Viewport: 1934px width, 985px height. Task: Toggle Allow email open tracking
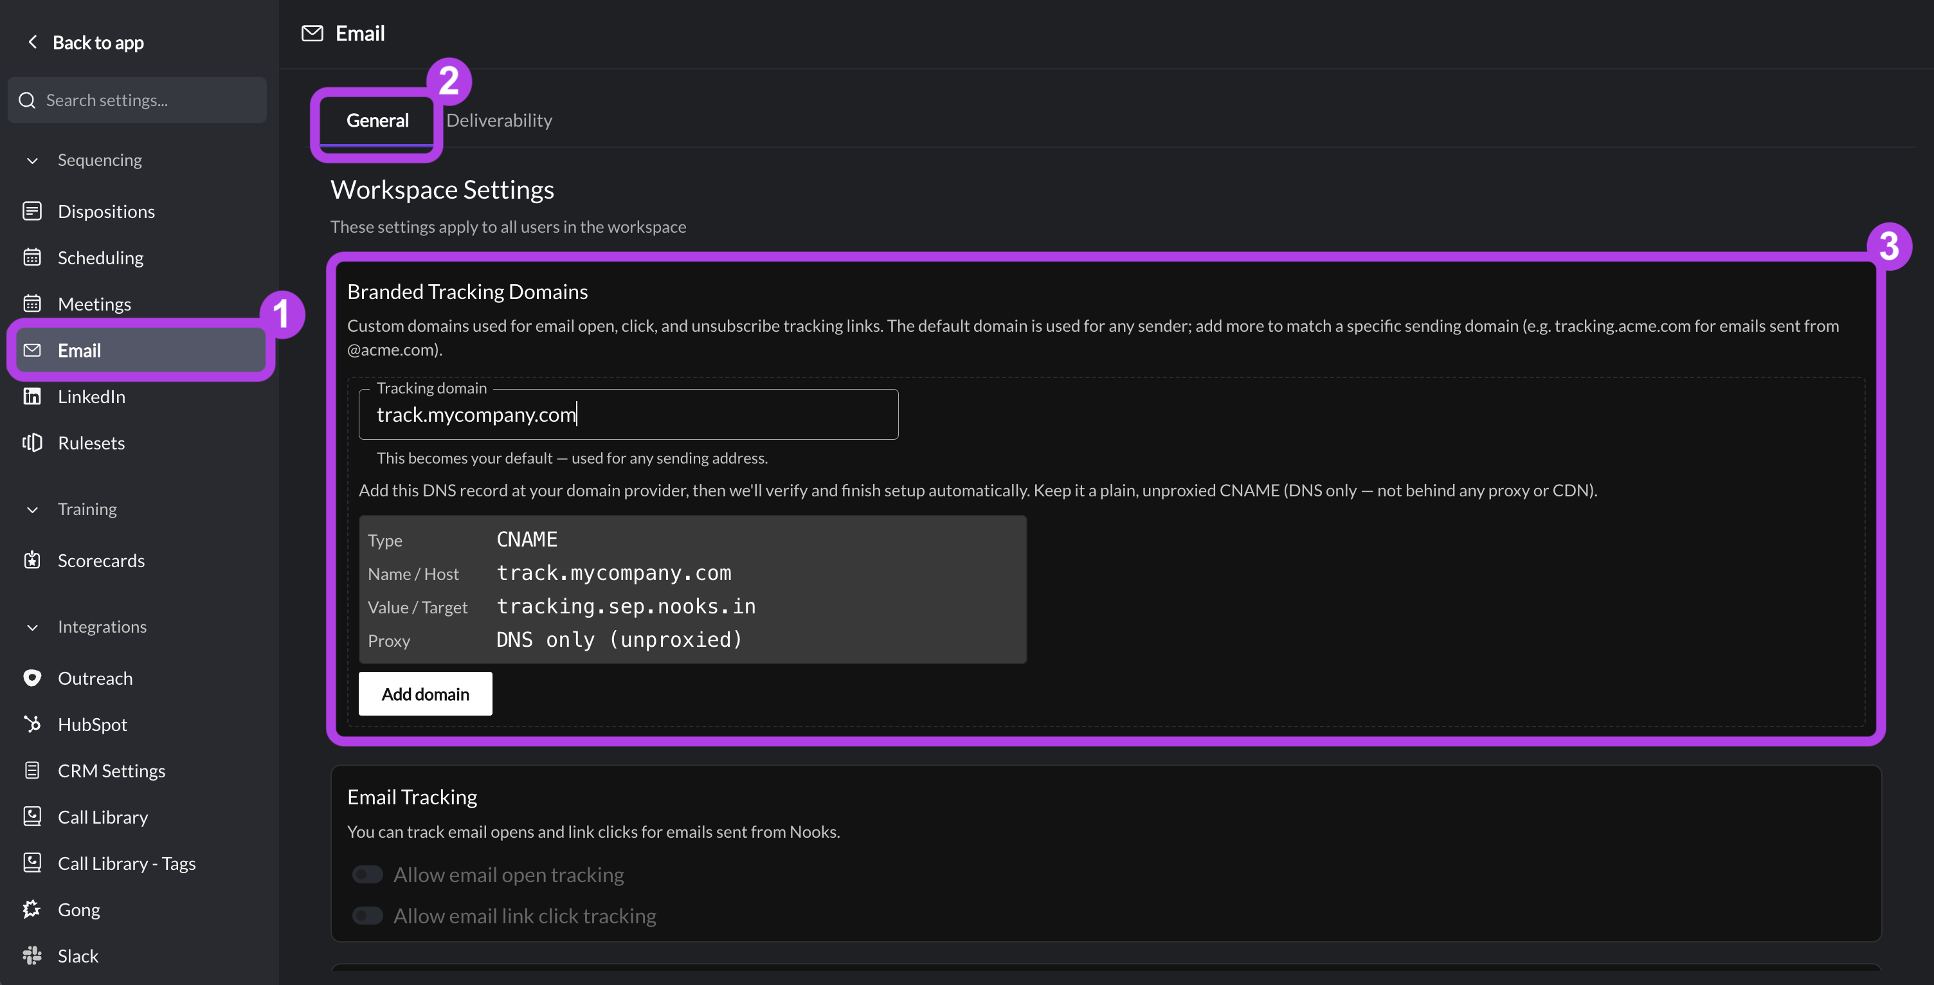[x=368, y=874]
